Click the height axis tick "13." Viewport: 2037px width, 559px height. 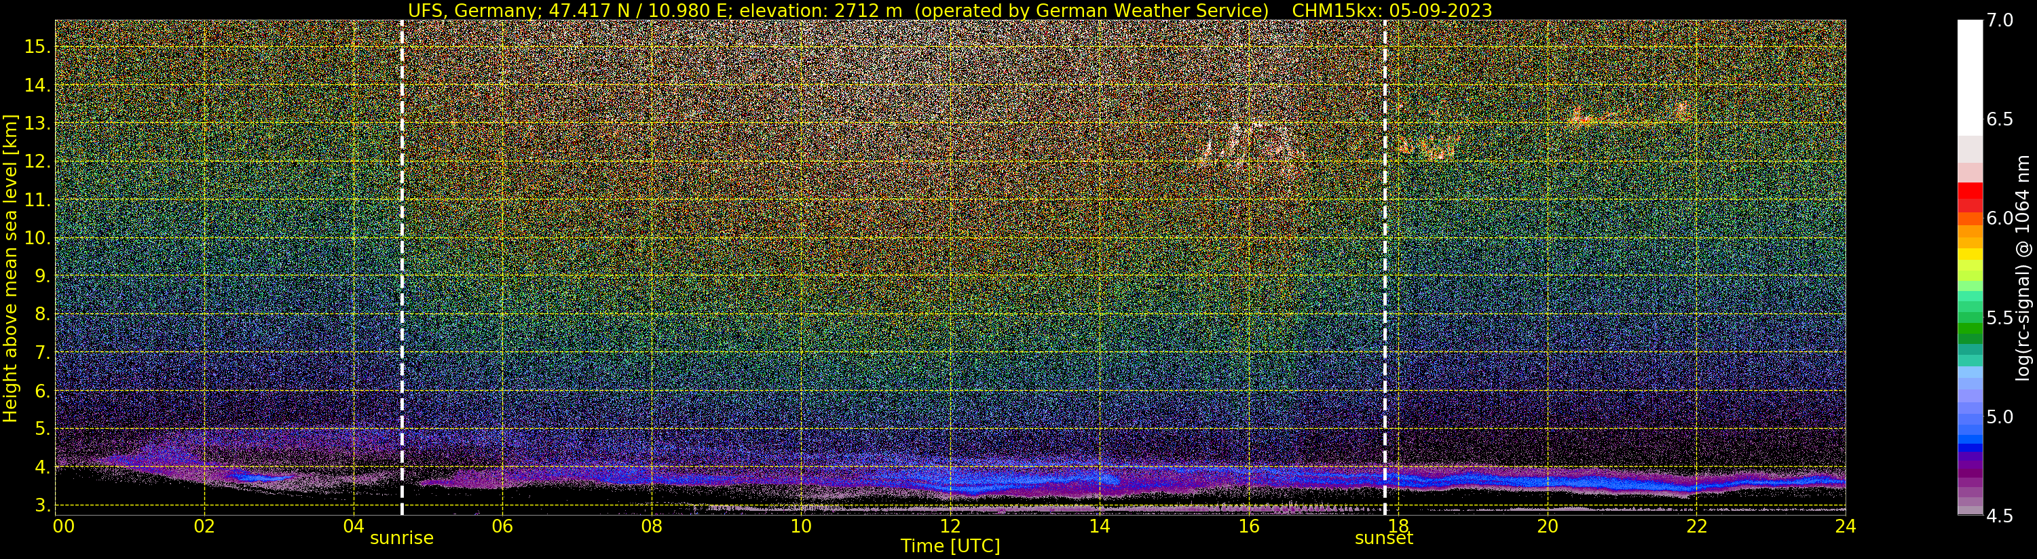[x=37, y=123]
